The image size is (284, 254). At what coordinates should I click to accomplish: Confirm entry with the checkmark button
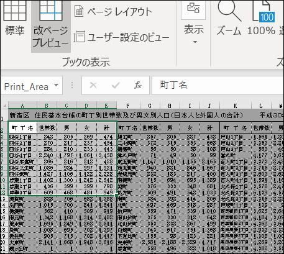116,85
